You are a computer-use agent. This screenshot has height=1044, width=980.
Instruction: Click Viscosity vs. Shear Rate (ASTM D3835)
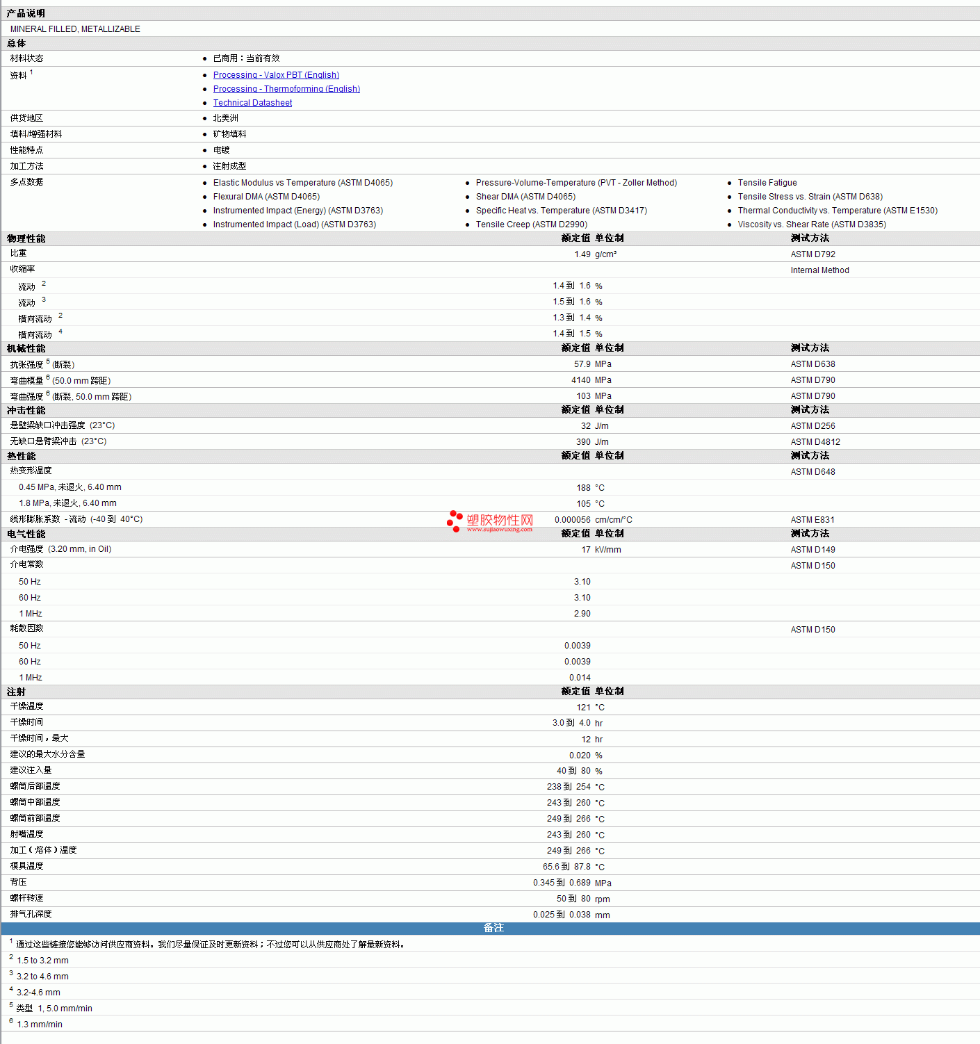(812, 225)
